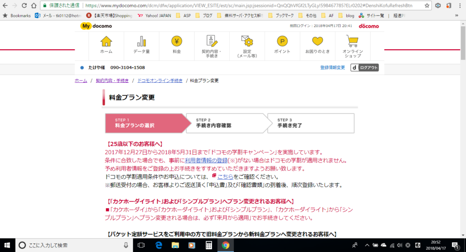This screenshot has height=252, width=466.
Task: Launch Microsoft Edge from taskbar
Action: click(159, 245)
